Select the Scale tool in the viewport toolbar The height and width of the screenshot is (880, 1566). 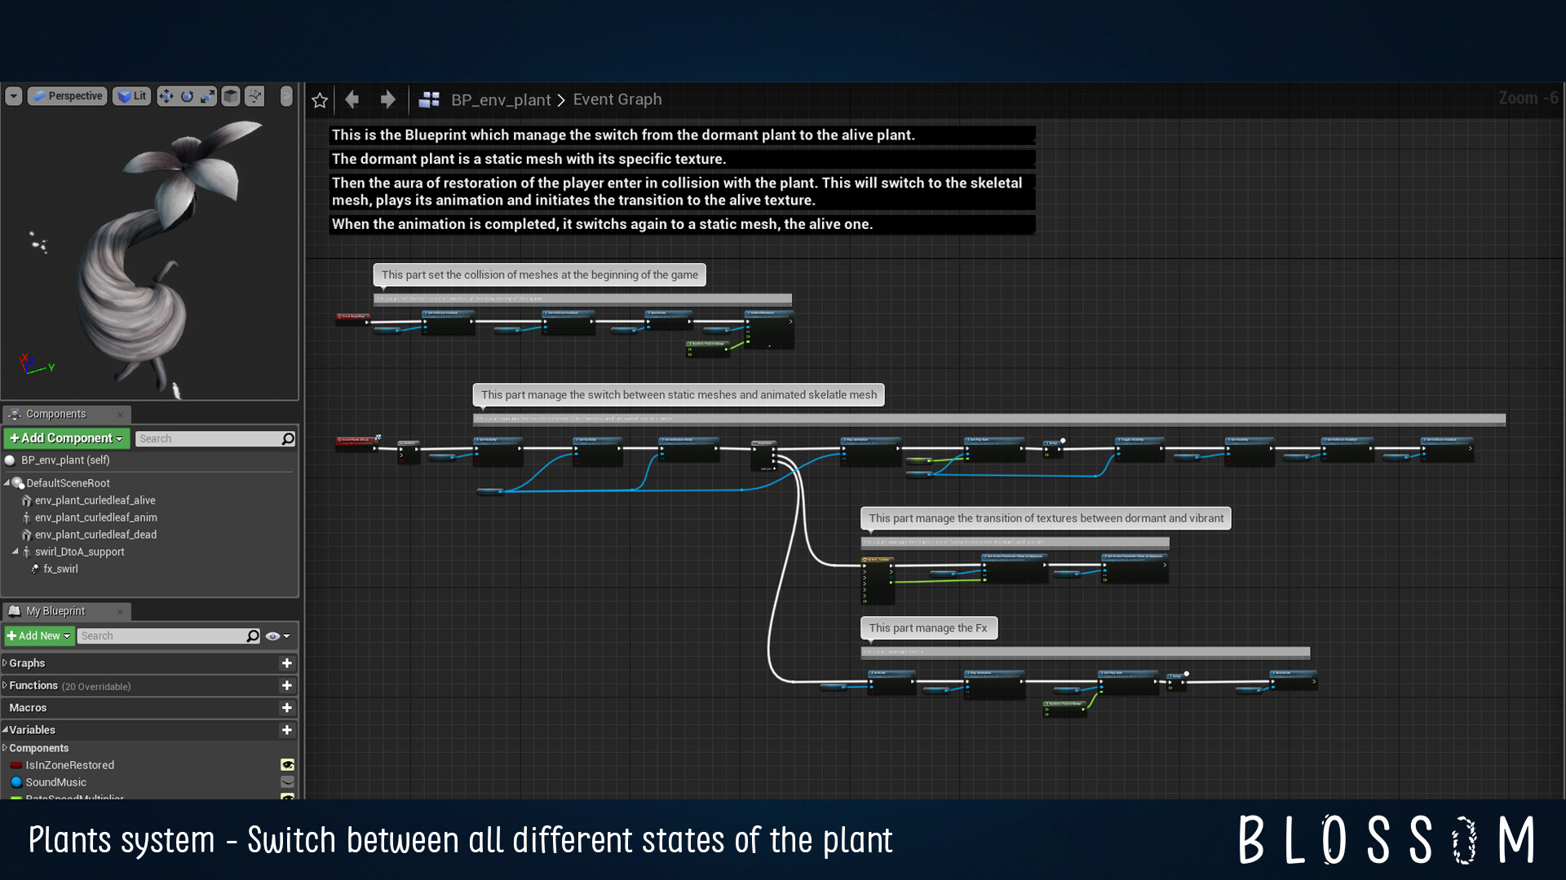[x=209, y=95]
